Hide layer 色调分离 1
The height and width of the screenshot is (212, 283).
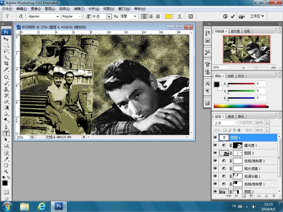(215, 176)
